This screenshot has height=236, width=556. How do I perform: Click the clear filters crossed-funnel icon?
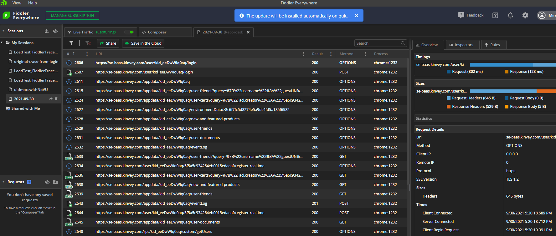tap(88, 43)
